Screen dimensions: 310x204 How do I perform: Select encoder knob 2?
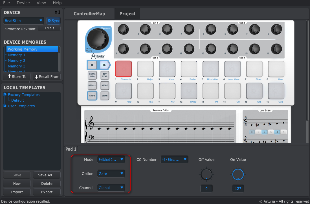click(145, 29)
